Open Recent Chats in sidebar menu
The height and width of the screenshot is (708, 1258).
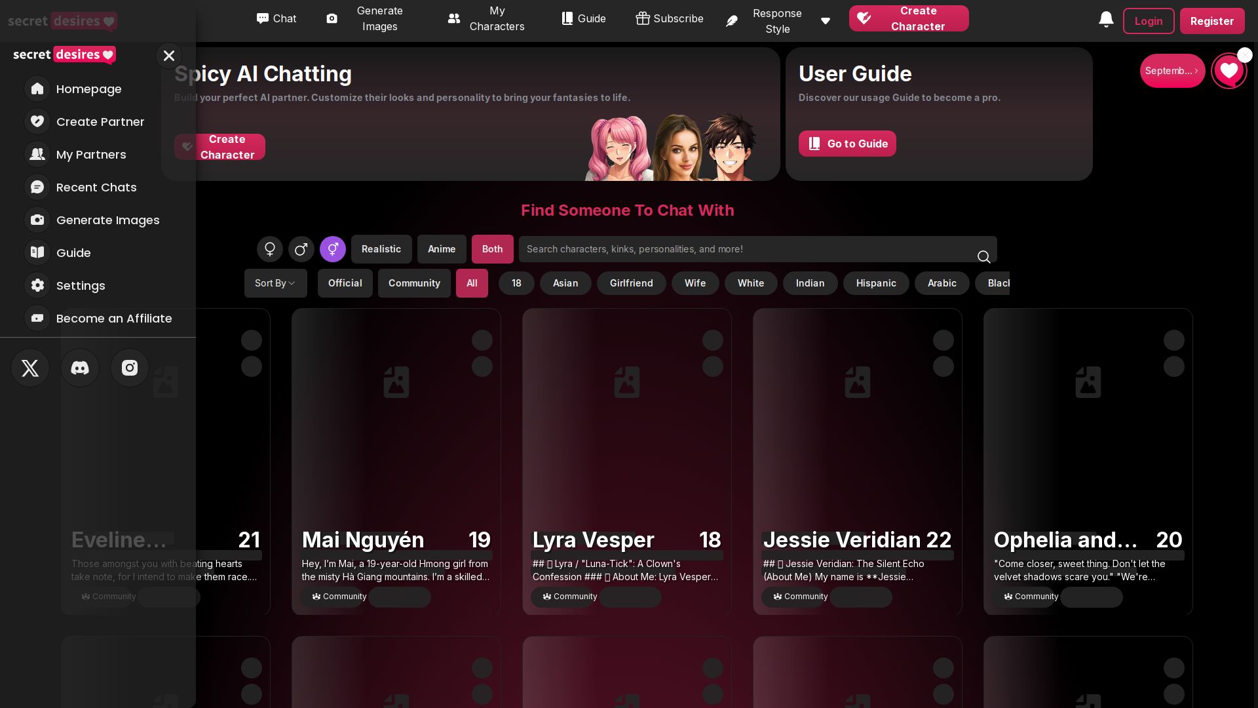(96, 187)
